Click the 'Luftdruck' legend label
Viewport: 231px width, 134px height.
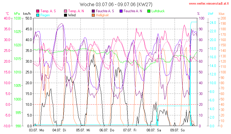pyautogui.click(x=158, y=11)
